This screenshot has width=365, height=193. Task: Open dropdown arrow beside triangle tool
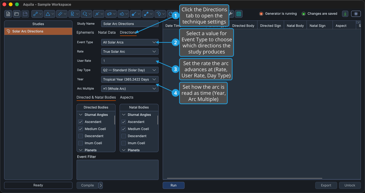(x=53, y=14)
